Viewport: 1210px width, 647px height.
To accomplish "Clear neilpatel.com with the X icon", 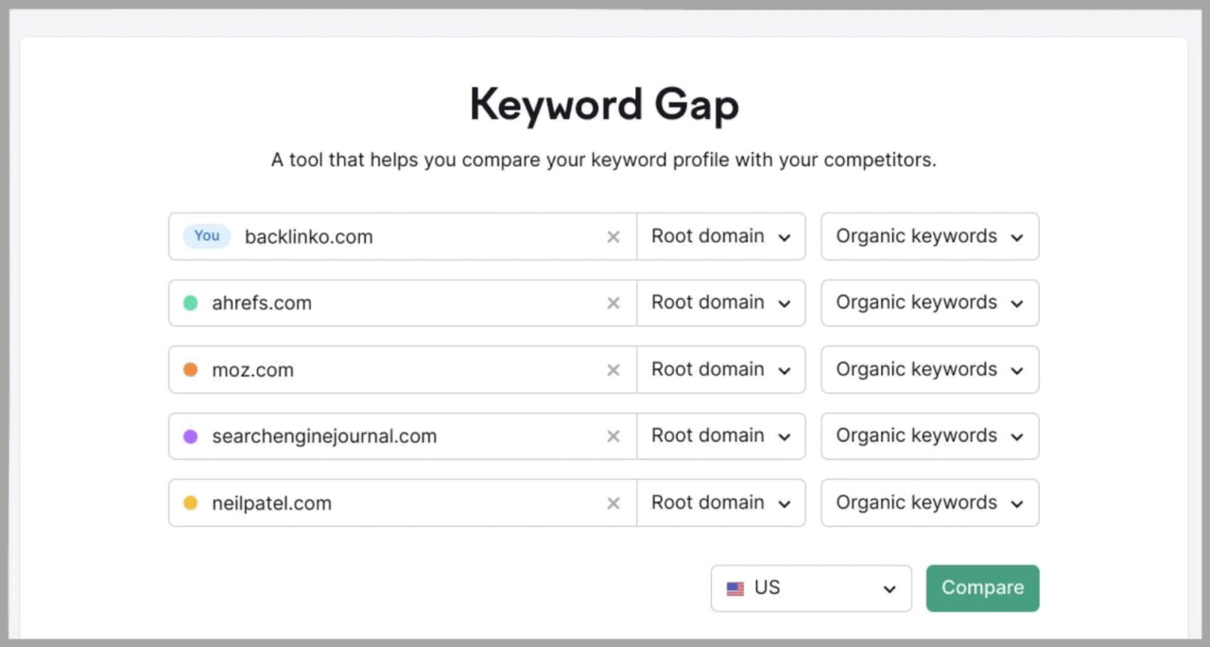I will point(614,503).
